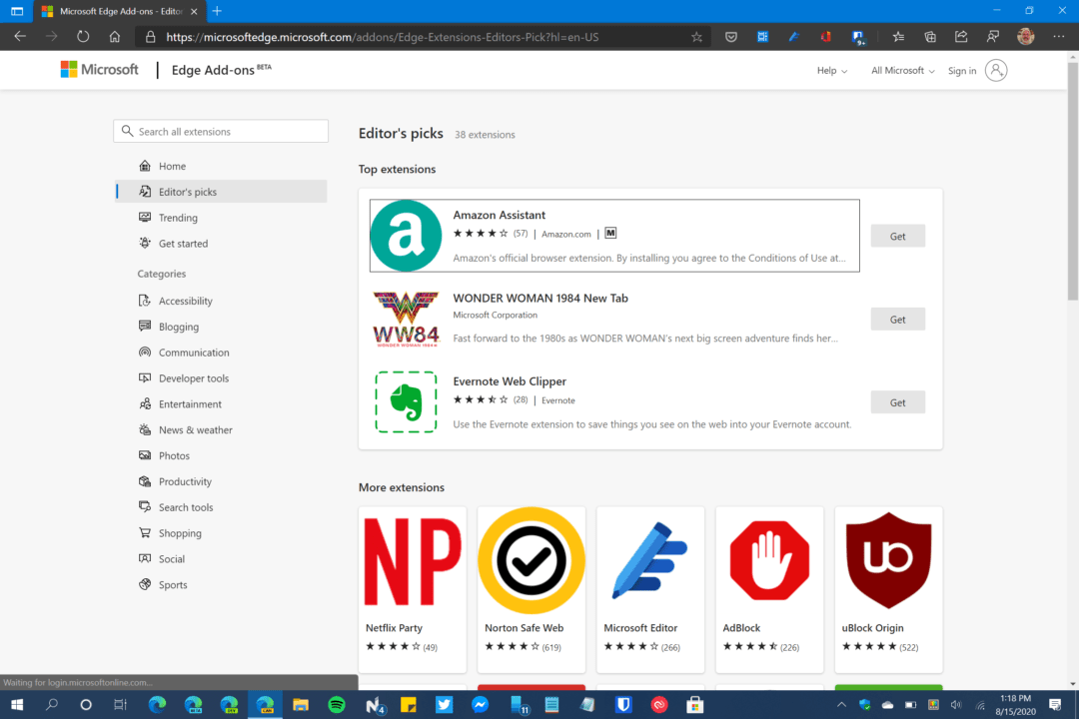
Task: Get the Amazon Assistant extension
Action: pos(896,236)
